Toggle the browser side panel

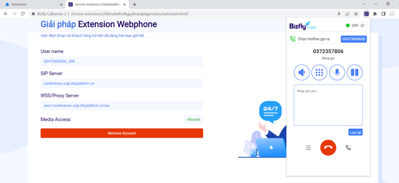[x=383, y=14]
